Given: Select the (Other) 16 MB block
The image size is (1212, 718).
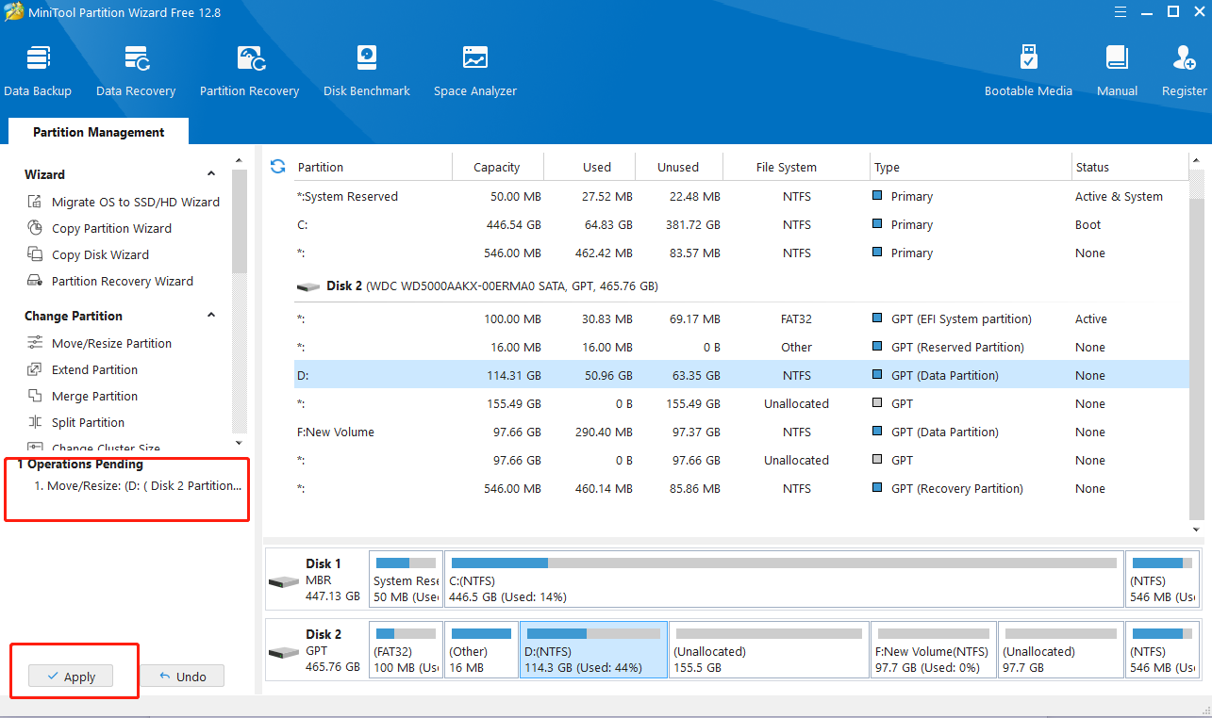Looking at the screenshot, I should (x=481, y=649).
